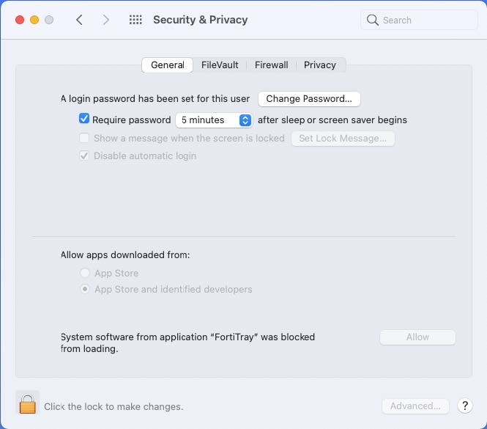Toggle Disable automatic login checkbox

(x=84, y=155)
